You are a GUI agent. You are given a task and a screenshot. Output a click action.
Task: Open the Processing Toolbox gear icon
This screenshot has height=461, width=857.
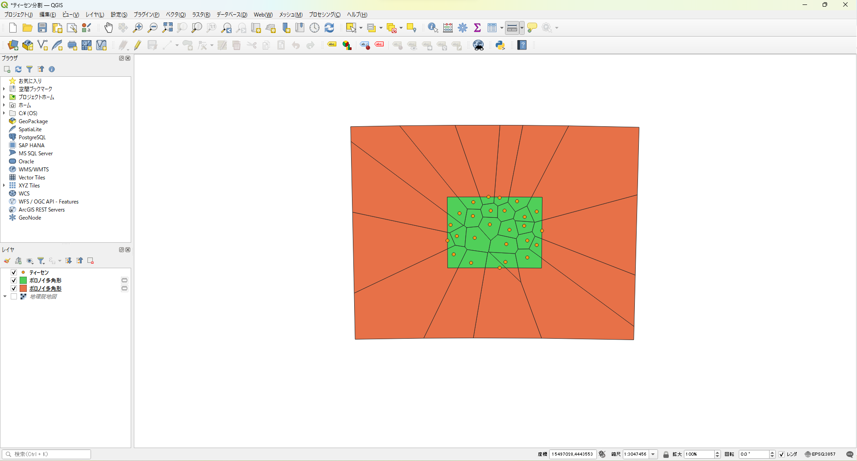point(463,28)
